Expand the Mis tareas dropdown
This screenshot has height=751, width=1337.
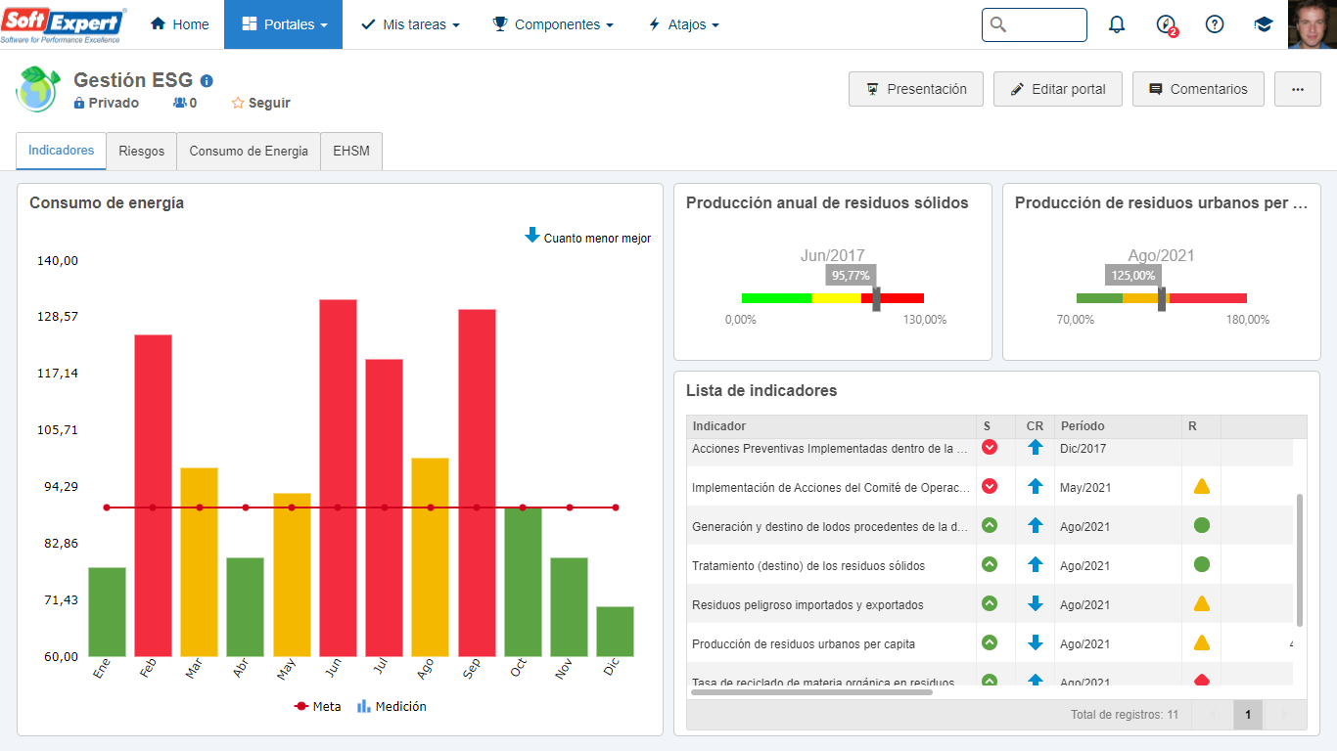(x=410, y=24)
